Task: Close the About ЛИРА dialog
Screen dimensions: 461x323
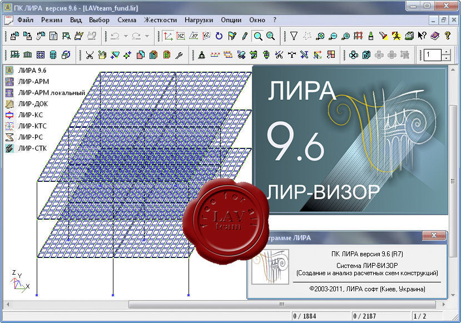Action: 434,235
